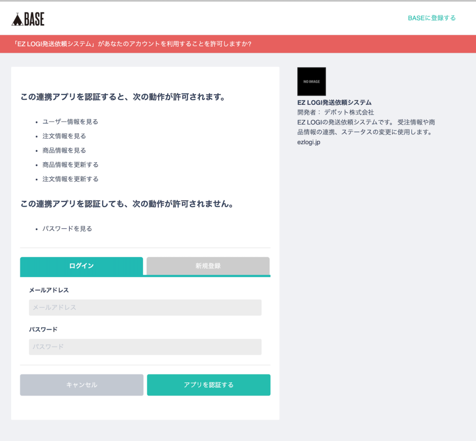Click the red authorization prompt banner
Viewport: 476px width, 441px height.
point(238,44)
